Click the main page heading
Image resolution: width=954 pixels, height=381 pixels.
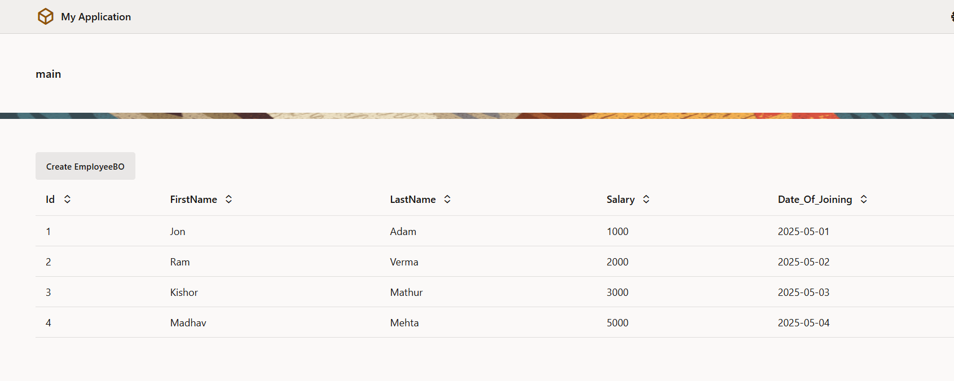[49, 74]
